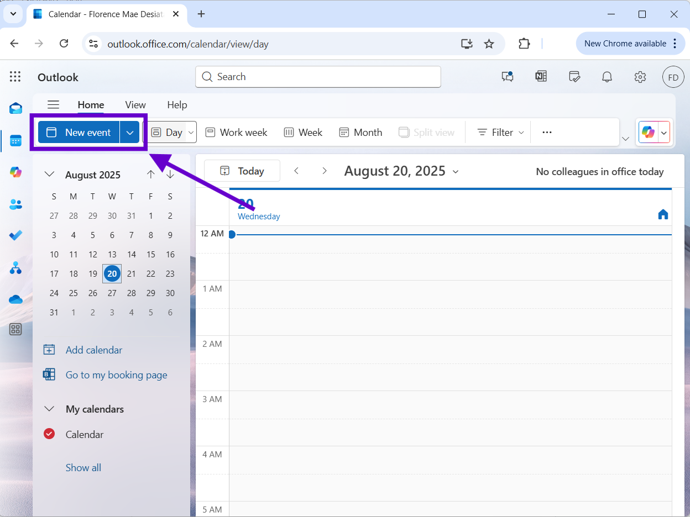Bookmark page with the star icon

pyautogui.click(x=489, y=44)
